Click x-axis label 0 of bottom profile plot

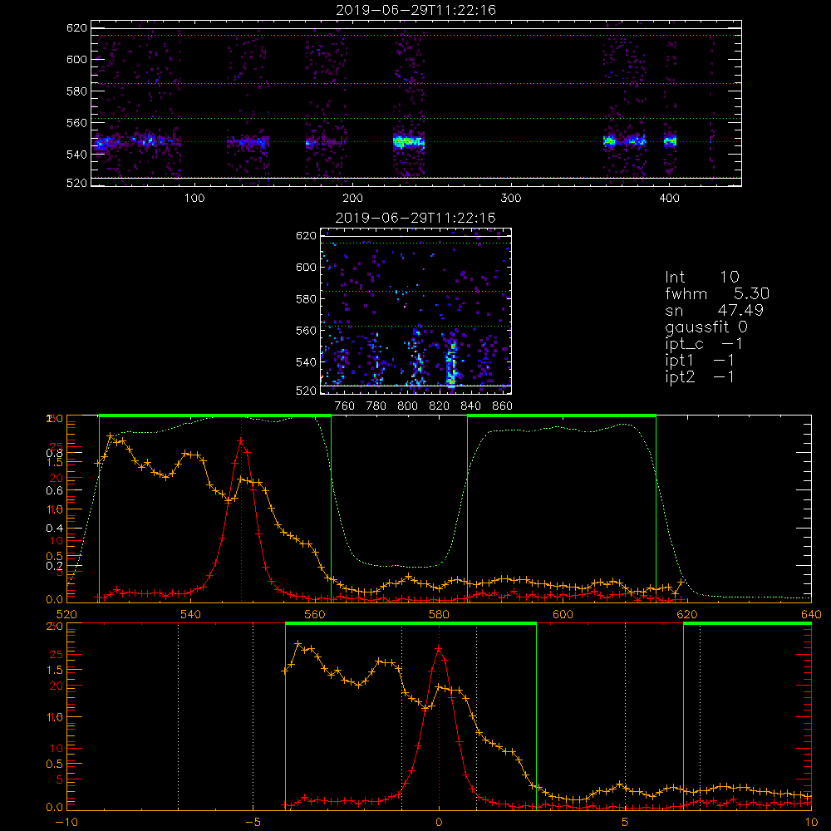[x=439, y=823]
